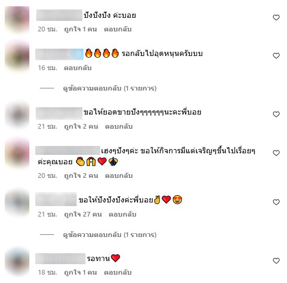This screenshot has height=283, width=287.
Task: Expand replies under the 'ขอให้ปังปังปังค่ะพี่บอย' comment
Action: click(x=110, y=235)
